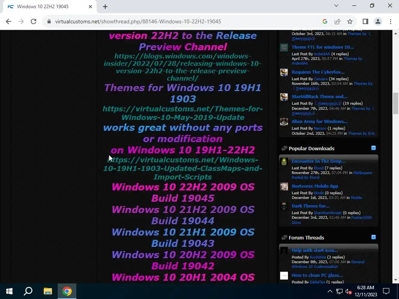The image size is (399, 299).
Task: View ArdentAA's user profile
Action: coord(321,54)
